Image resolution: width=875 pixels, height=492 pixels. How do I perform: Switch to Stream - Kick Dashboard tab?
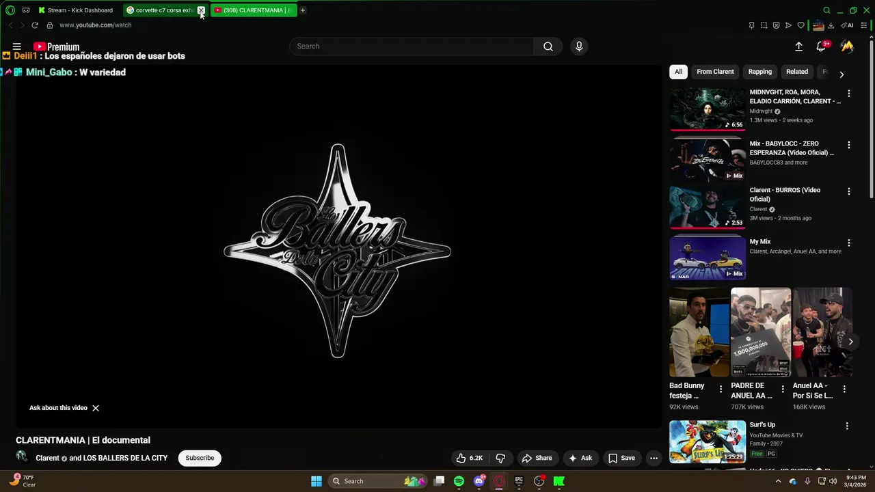click(76, 10)
